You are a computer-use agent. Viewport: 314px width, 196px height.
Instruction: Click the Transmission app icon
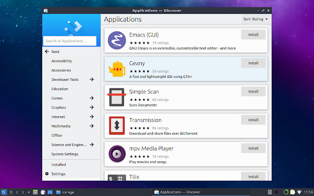117,125
